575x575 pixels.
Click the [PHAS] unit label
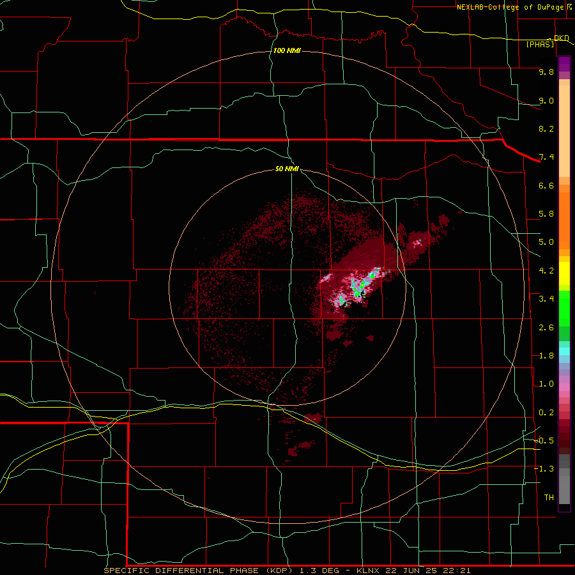[x=540, y=44]
